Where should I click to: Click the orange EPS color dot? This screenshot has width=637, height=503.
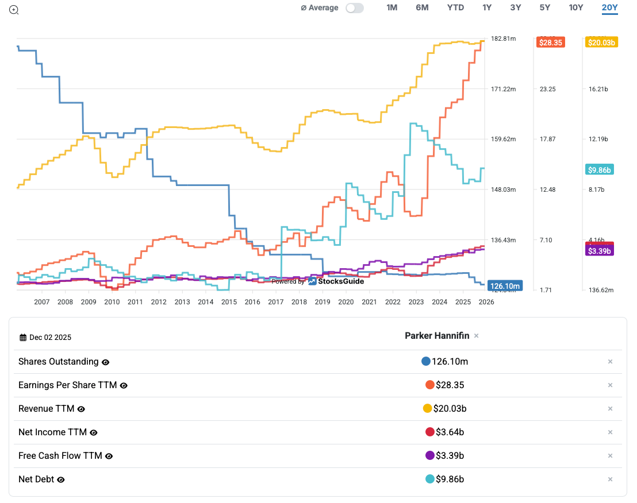point(429,385)
